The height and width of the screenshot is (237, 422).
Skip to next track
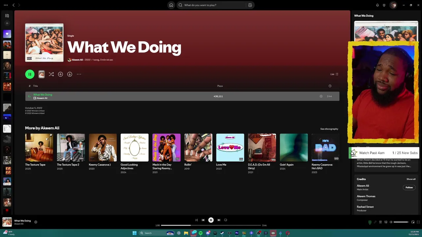[x=219, y=220]
